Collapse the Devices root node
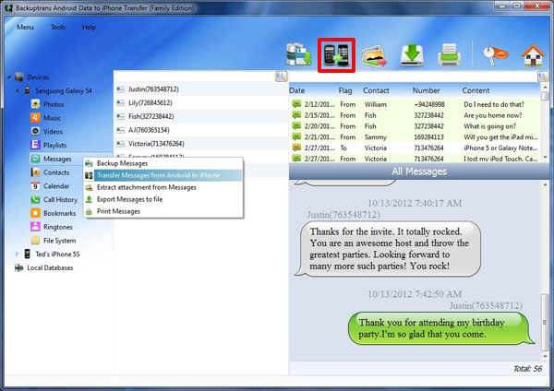Screen dimensions: 554x391 pos(9,77)
